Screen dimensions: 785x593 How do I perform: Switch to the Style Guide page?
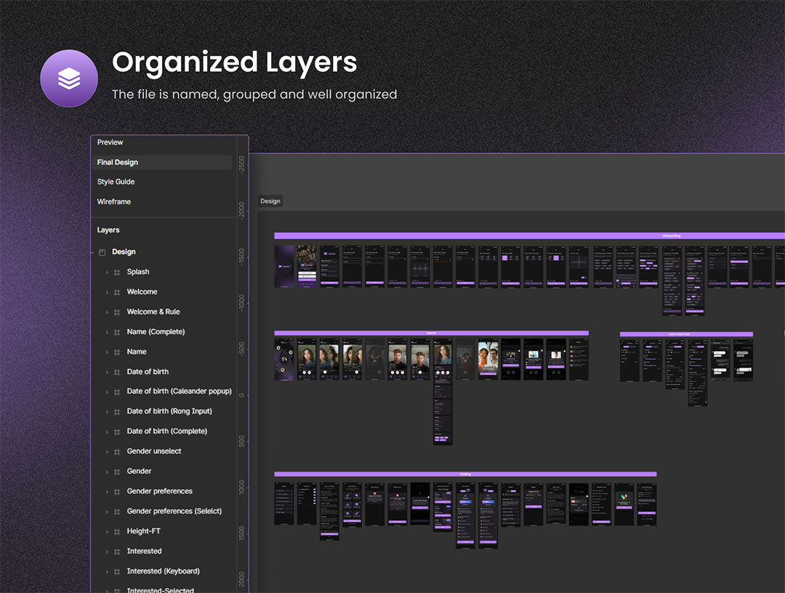pyautogui.click(x=116, y=182)
